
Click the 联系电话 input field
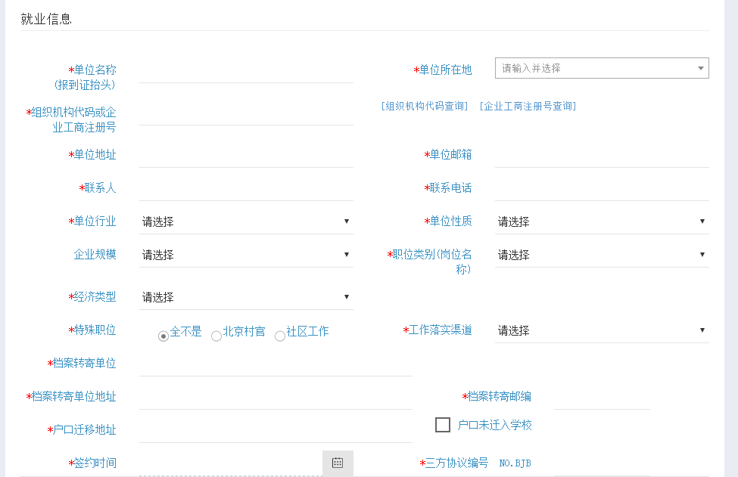[602, 188]
